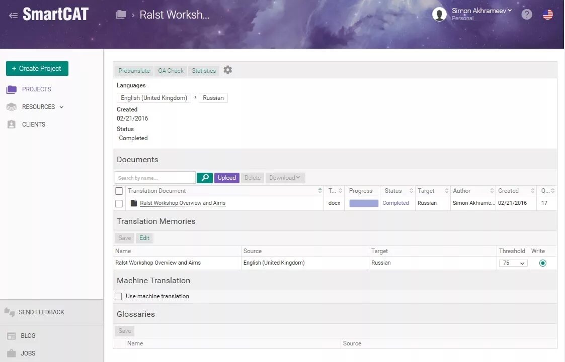
Task: Tick the Ralst Workshop Overview document checkbox
Action: 119,203
